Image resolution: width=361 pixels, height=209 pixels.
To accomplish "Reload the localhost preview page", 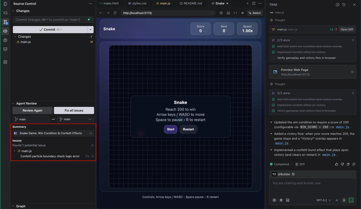I will 115,13.
